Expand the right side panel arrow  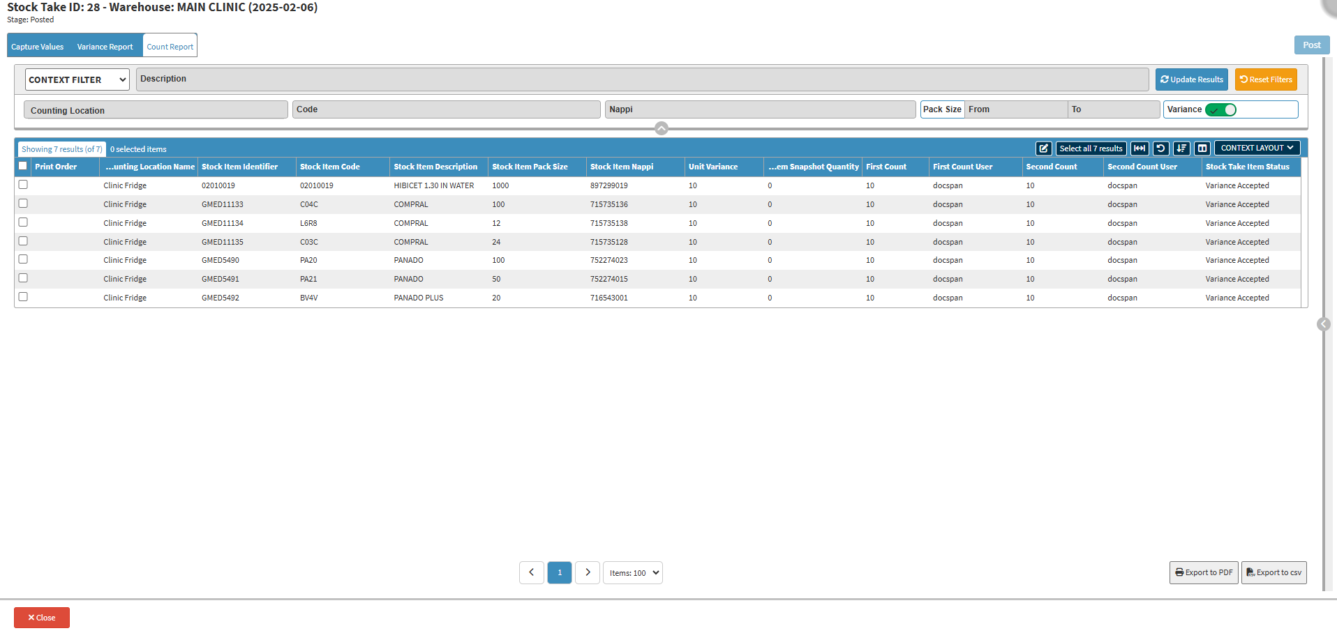coord(1323,324)
